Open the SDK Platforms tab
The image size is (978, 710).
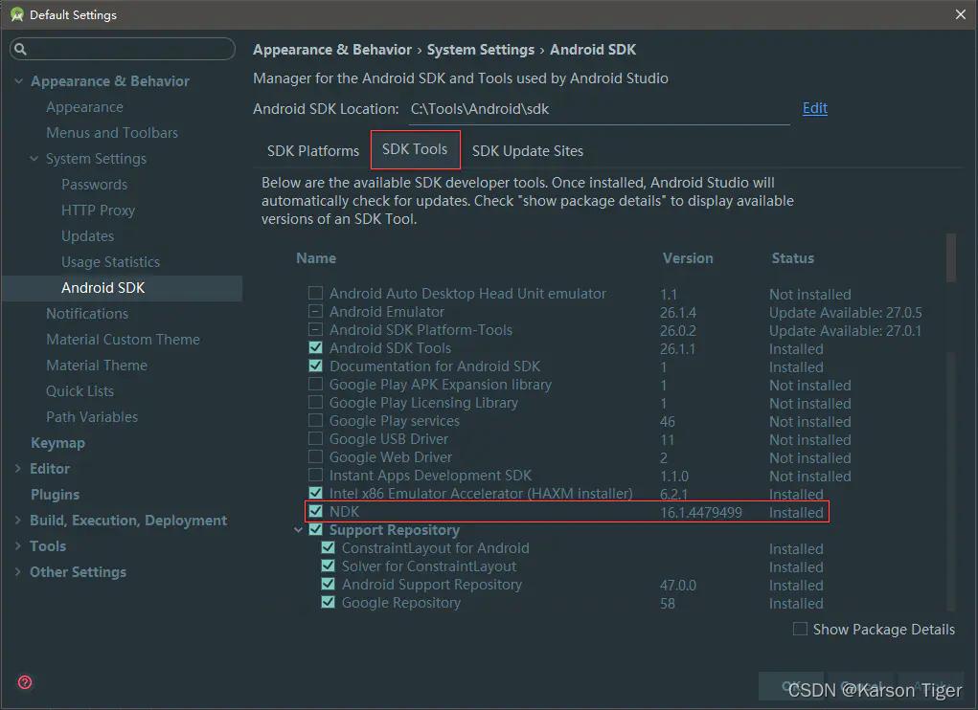[313, 151]
